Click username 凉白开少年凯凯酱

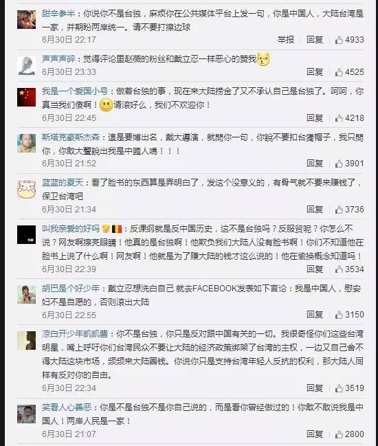[x=75, y=334]
